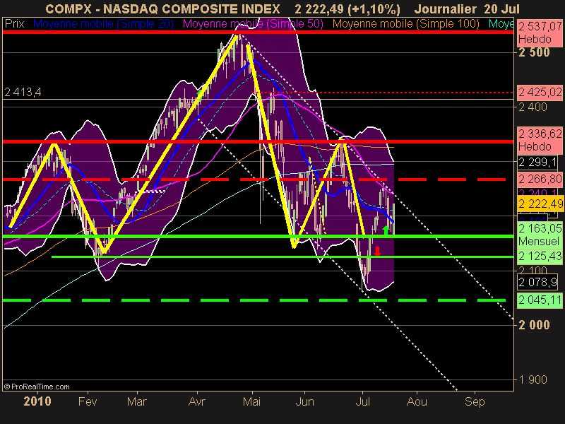The height and width of the screenshot is (424, 565).
Task: Click the 'Sep' month label on time axis
Action: point(475,401)
